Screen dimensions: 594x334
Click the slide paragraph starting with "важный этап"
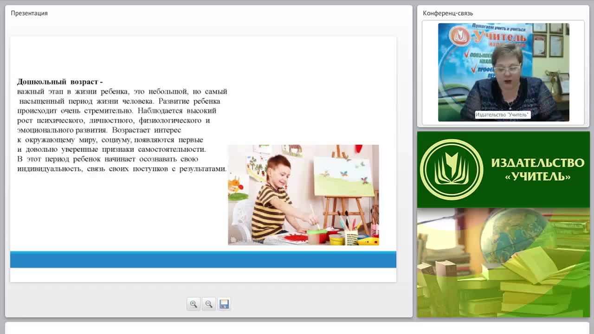(122, 130)
